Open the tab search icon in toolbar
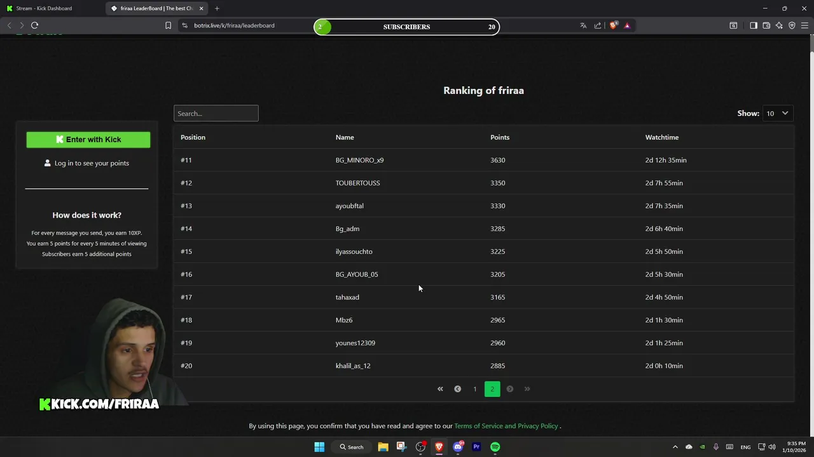The image size is (814, 457). (x=733, y=25)
